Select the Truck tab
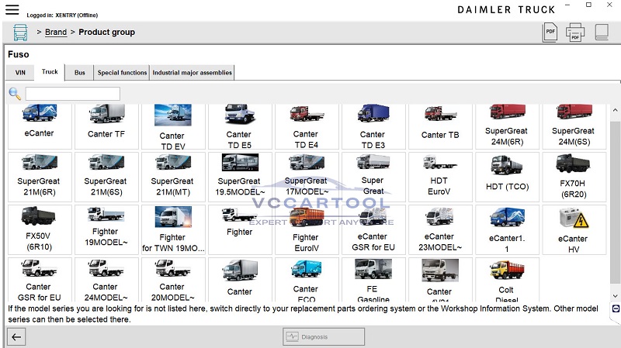621x348 pixels. click(x=50, y=72)
